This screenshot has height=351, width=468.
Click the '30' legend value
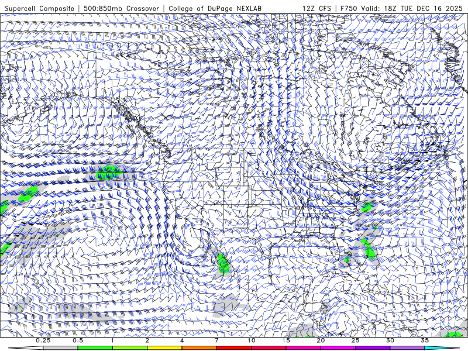click(390, 340)
